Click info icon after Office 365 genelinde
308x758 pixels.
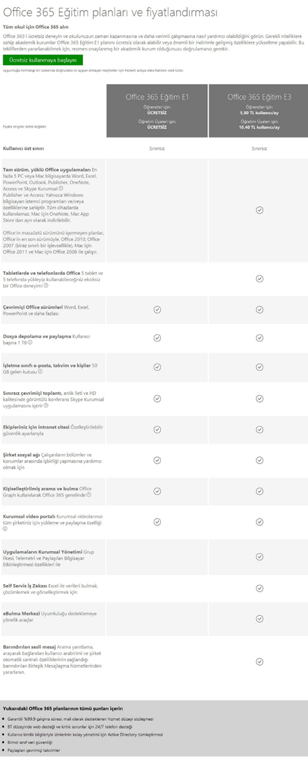point(89,495)
